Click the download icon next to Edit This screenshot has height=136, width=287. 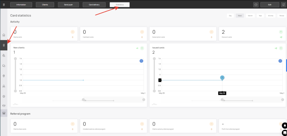point(283,5)
